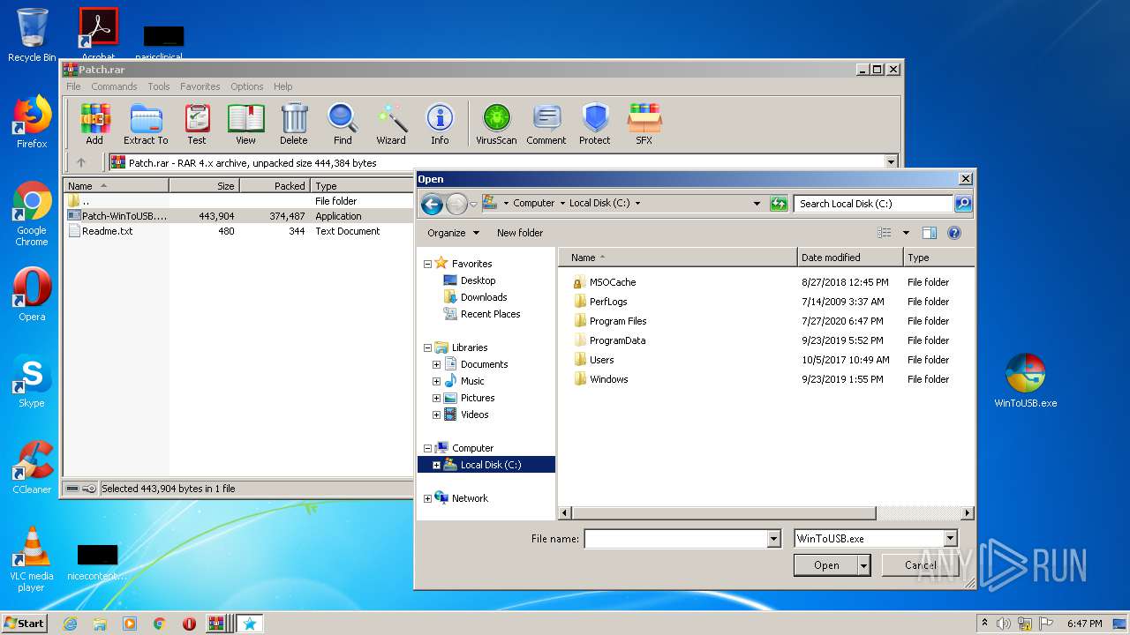1130x635 pixels.
Task: Click the horizontal scrollbar in file list
Action: 724,513
